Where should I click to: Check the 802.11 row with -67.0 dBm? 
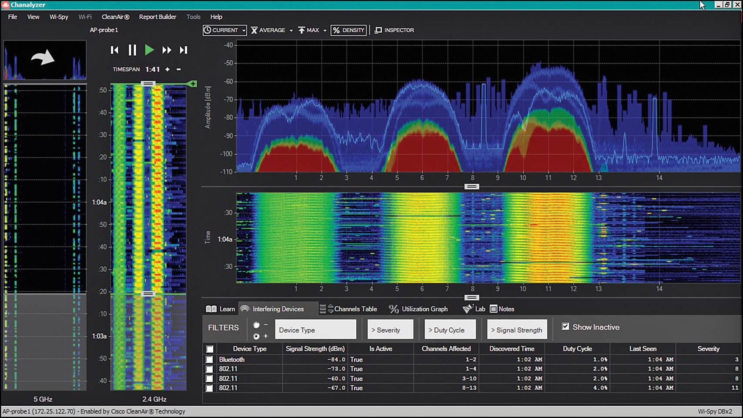(x=209, y=388)
